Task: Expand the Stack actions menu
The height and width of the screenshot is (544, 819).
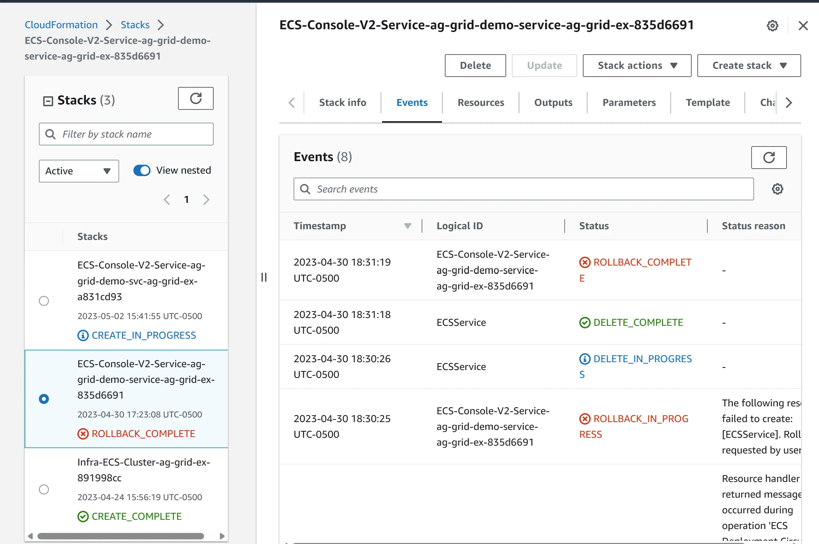Action: [x=637, y=66]
